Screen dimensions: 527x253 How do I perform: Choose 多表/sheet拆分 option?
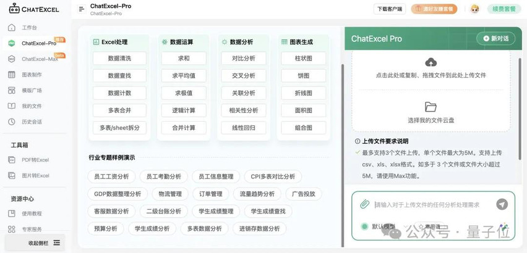[x=119, y=128]
